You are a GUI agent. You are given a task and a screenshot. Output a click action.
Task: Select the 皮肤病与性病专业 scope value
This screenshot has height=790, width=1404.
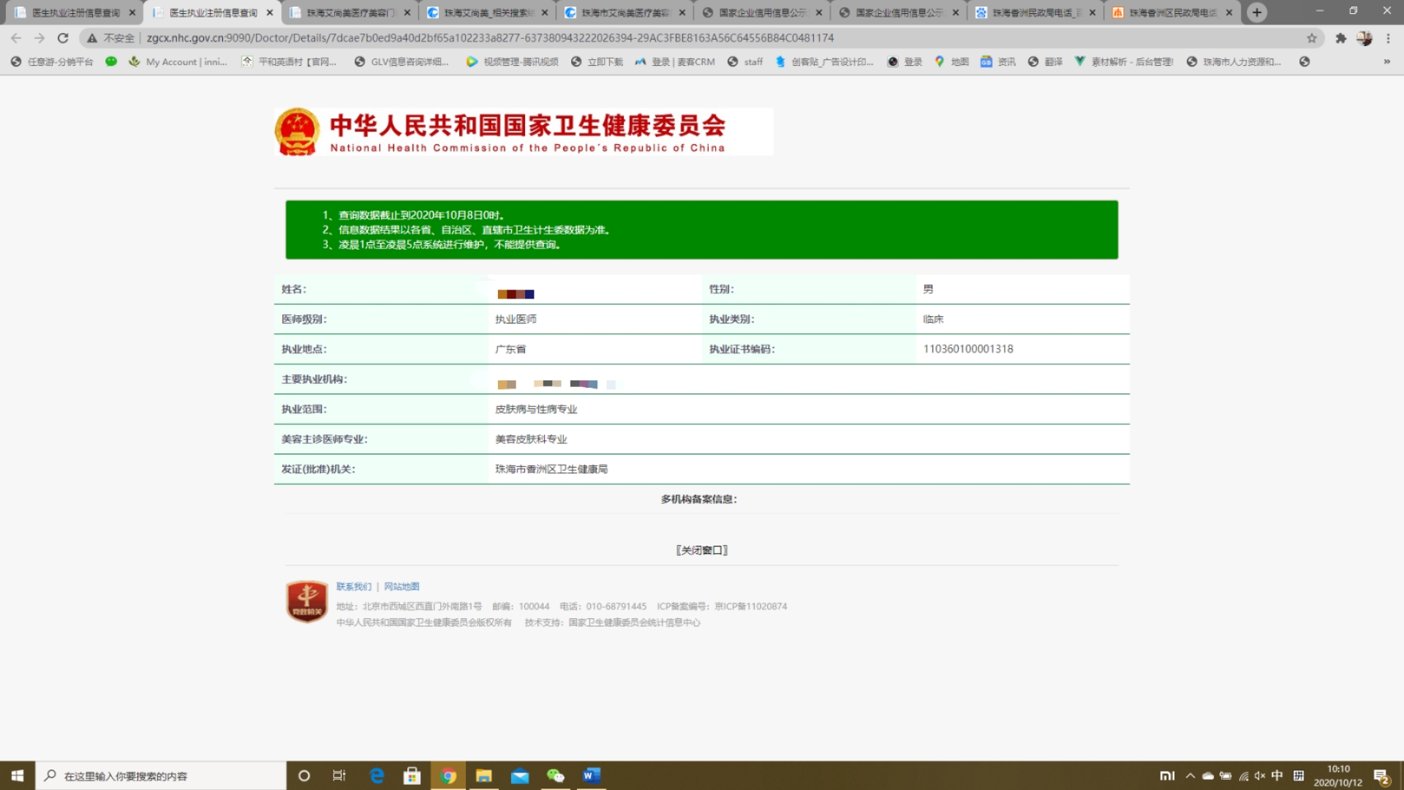coord(536,409)
